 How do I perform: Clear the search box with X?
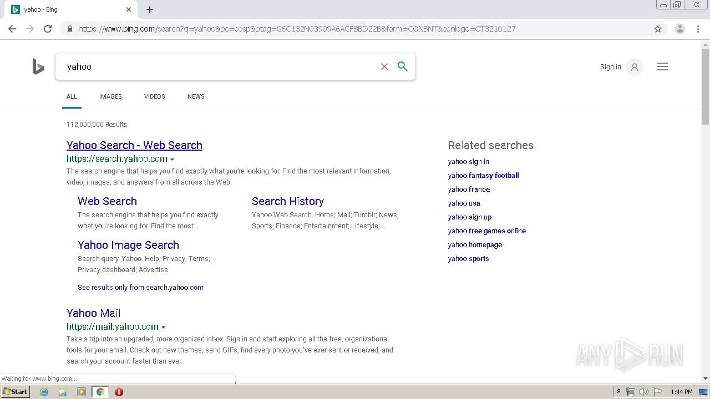tap(384, 66)
